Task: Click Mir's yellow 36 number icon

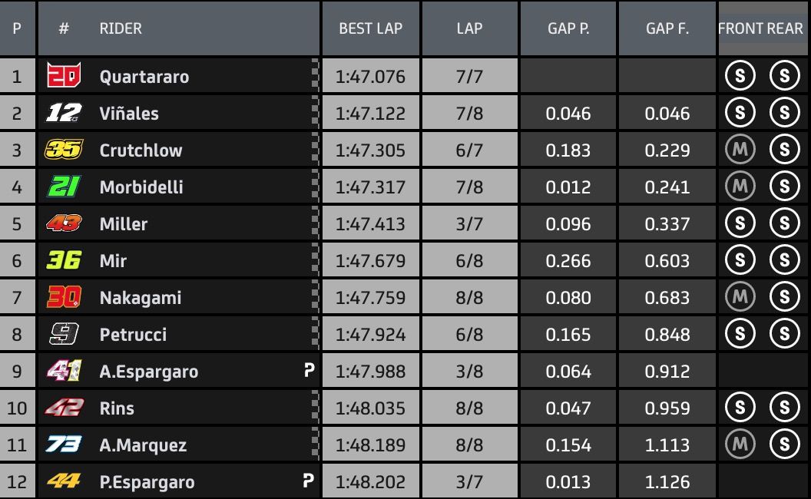Action: 64,260
